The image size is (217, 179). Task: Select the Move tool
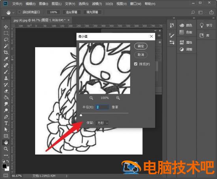point(6,27)
